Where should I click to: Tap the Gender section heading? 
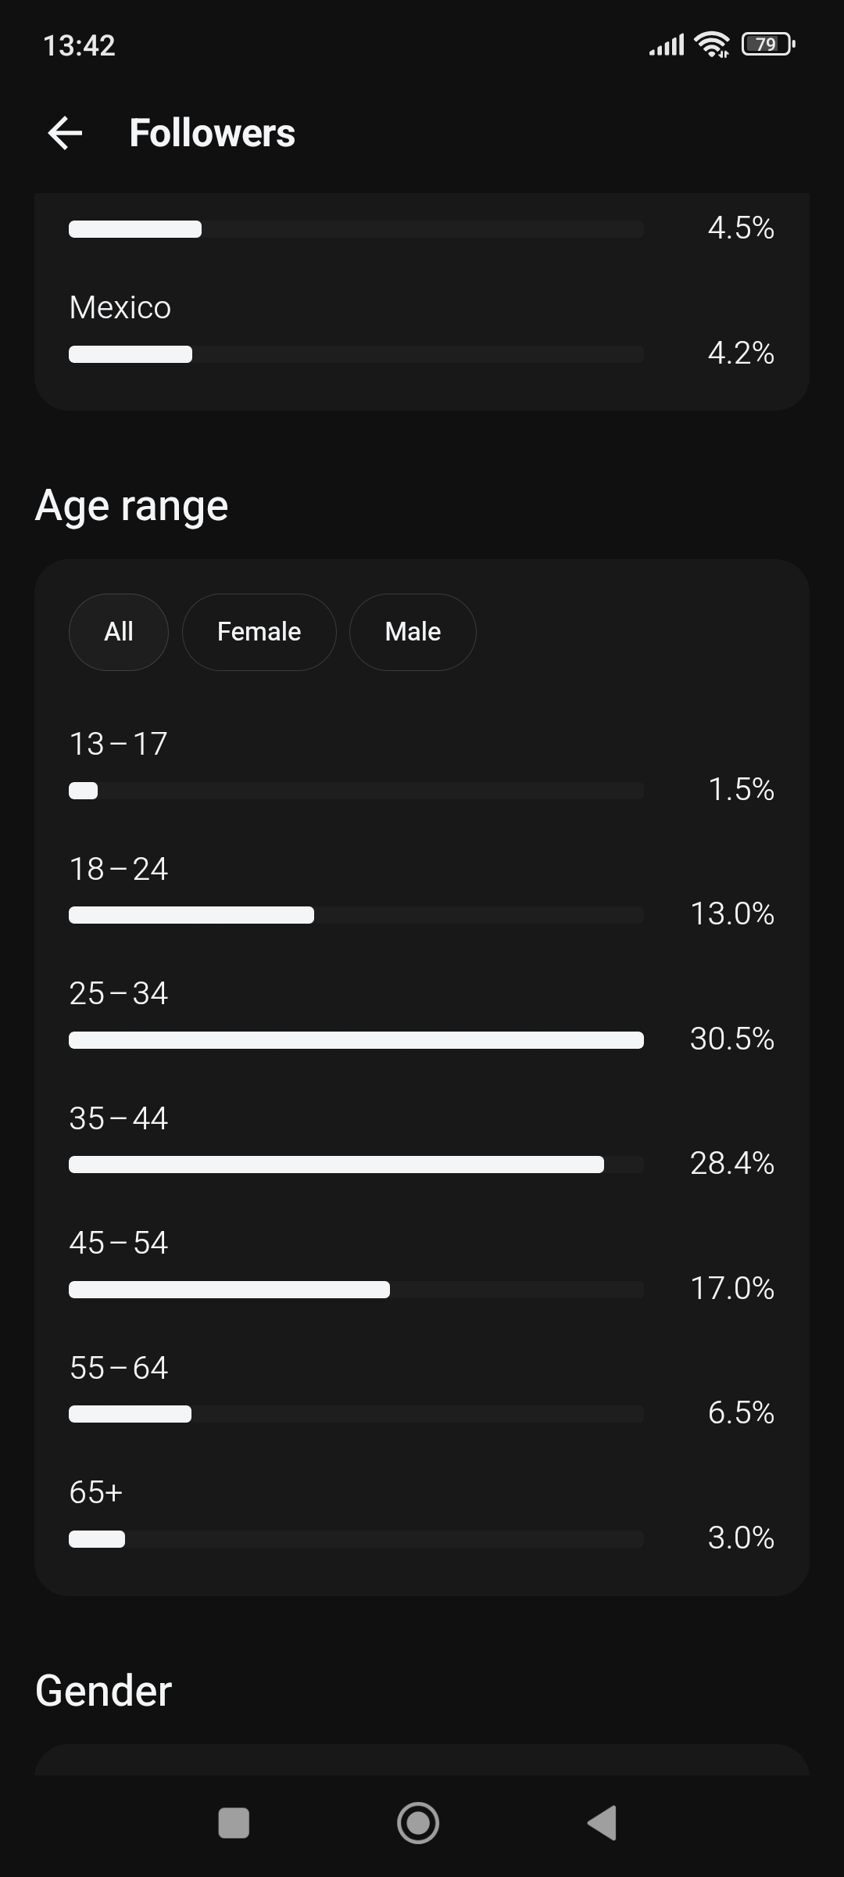click(x=104, y=1691)
